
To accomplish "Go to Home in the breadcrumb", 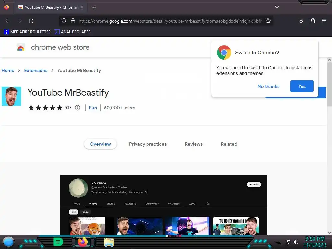I will coord(8,70).
